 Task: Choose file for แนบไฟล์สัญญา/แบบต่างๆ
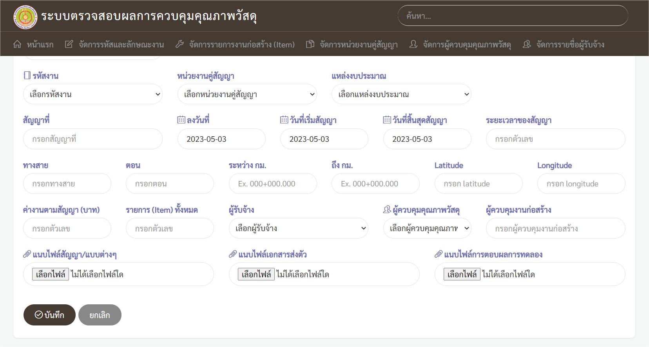pos(51,274)
